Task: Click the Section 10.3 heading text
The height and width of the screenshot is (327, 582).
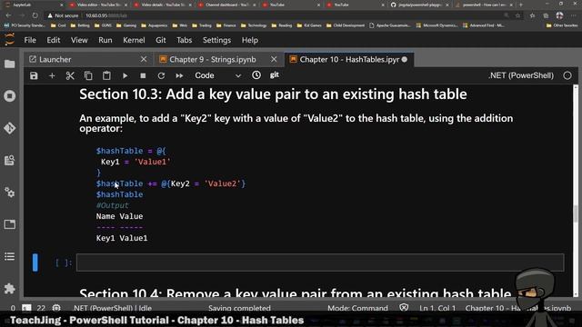Action: pos(273,94)
